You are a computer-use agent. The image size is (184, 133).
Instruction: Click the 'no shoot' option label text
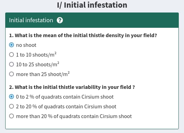pyautogui.click(x=26, y=45)
